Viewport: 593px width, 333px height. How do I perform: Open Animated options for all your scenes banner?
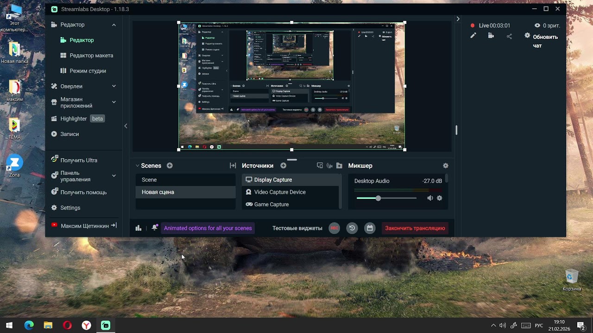point(208,228)
